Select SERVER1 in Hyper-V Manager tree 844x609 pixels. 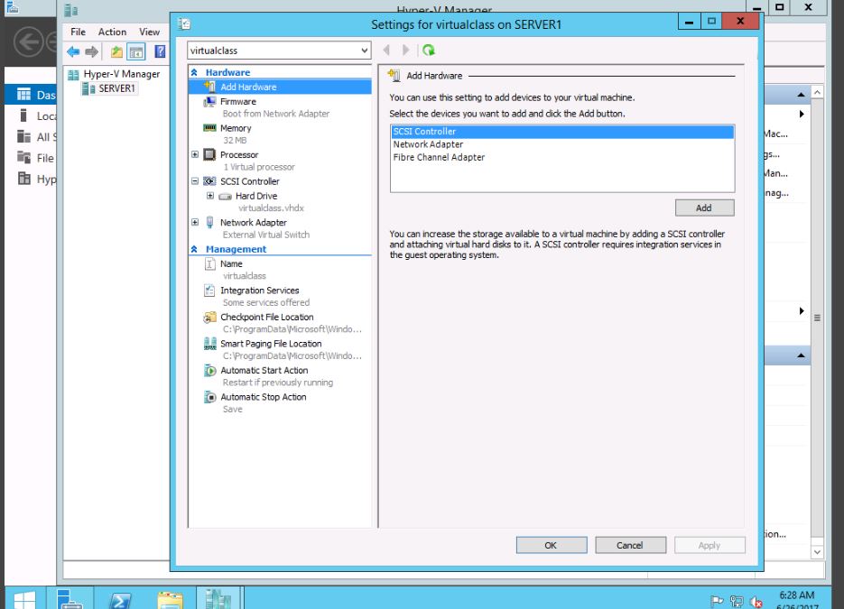tap(116, 88)
